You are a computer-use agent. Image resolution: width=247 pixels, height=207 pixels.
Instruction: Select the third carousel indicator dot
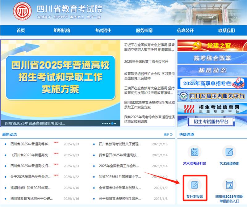coord(107,124)
